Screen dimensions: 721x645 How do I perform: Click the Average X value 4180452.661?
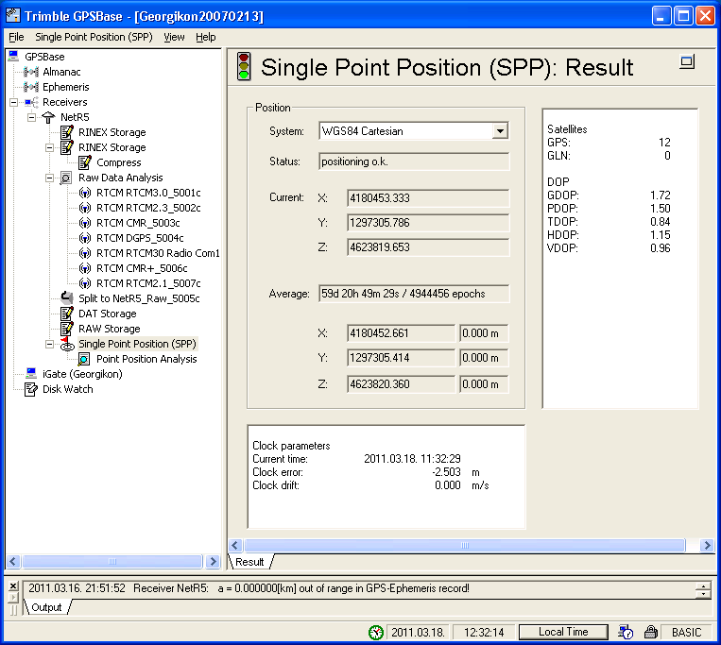[401, 333]
